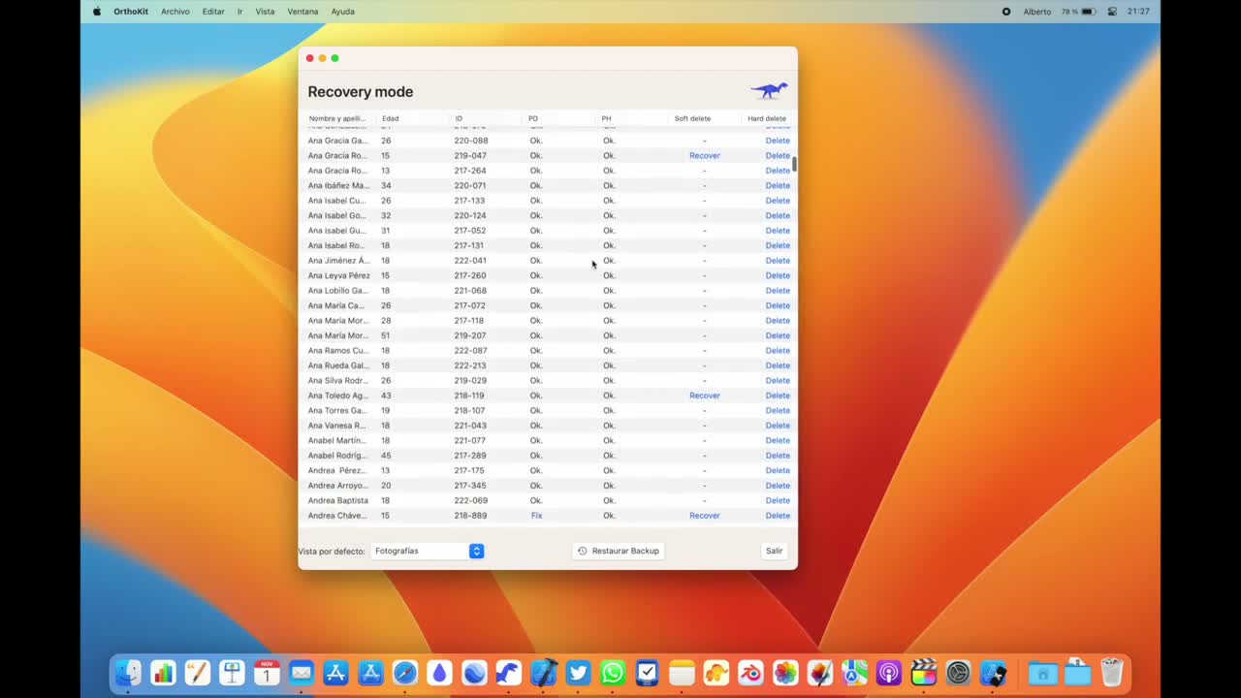Image resolution: width=1241 pixels, height=698 pixels.
Task: Open System Settings from the Dock
Action: click(958, 672)
